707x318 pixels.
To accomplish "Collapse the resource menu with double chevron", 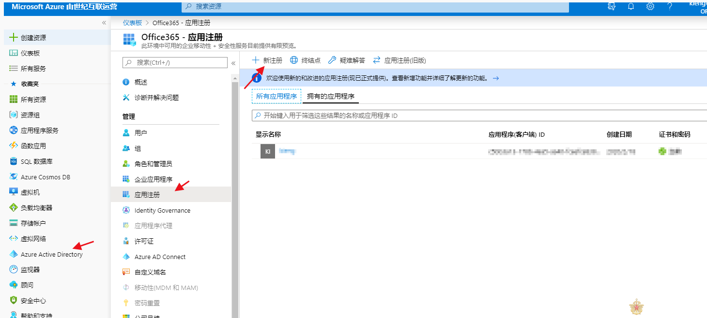I will 233,63.
